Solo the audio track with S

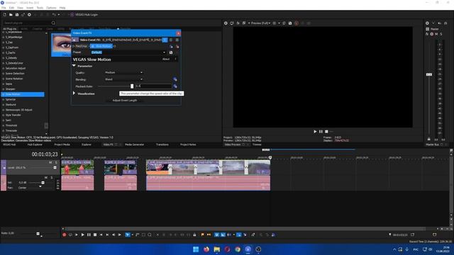click(x=52, y=178)
